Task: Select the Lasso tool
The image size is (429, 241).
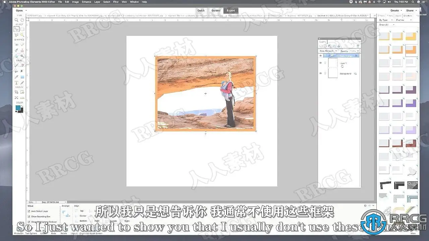Action: coord(16,35)
